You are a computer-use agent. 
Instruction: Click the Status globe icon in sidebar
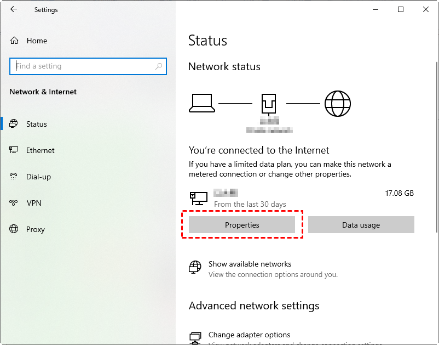coord(14,124)
